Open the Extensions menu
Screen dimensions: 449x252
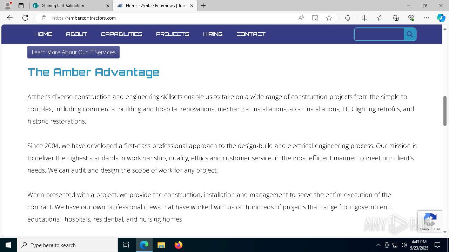pyautogui.click(x=348, y=18)
